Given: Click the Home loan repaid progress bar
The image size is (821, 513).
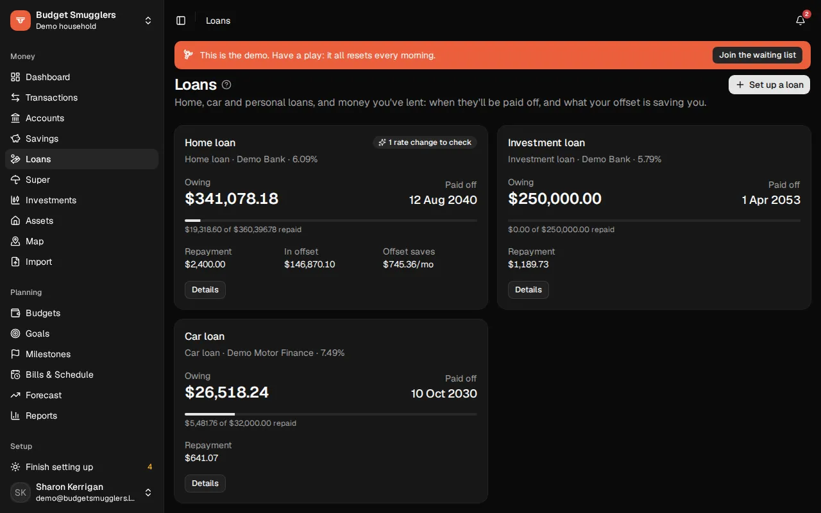Looking at the screenshot, I should 331,221.
